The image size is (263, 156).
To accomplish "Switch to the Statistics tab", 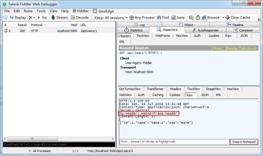I will coord(133,30).
